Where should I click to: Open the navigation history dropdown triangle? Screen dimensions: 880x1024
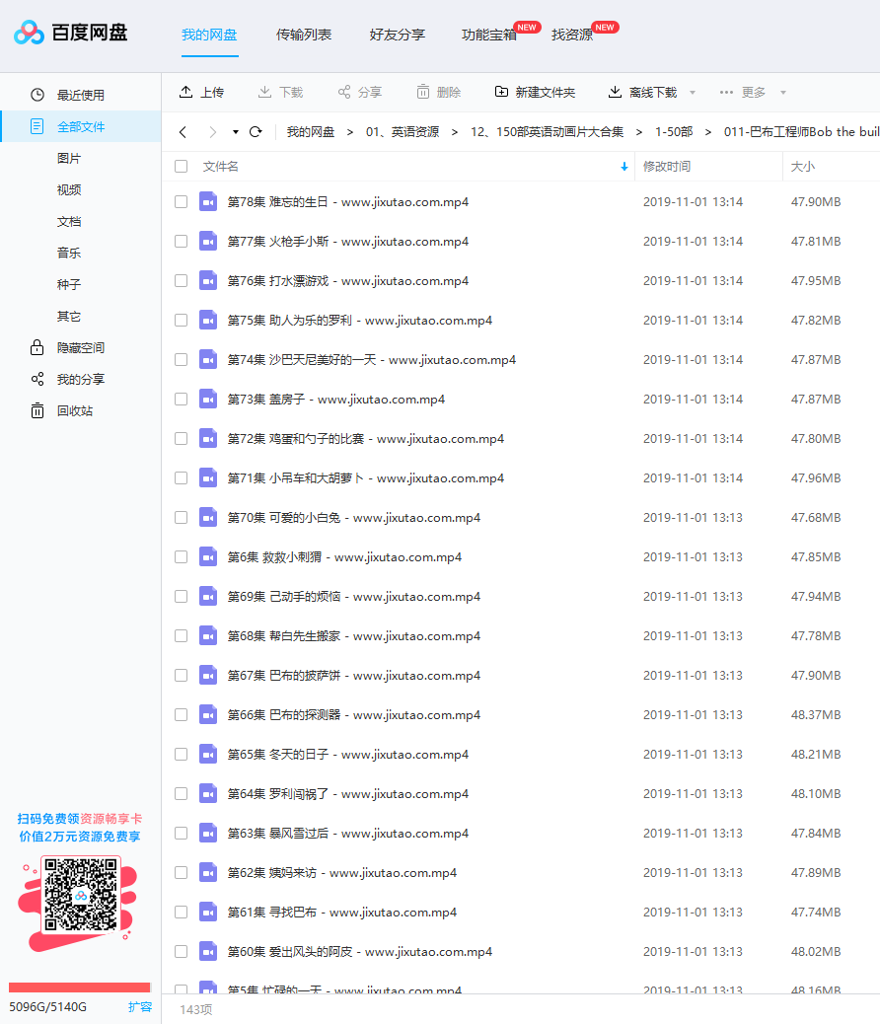pos(236,131)
